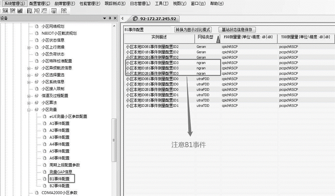This screenshot has height=196, width=335.
Task: Expand the 小区异频载波信息 node
Action: pyautogui.click(x=29, y=68)
